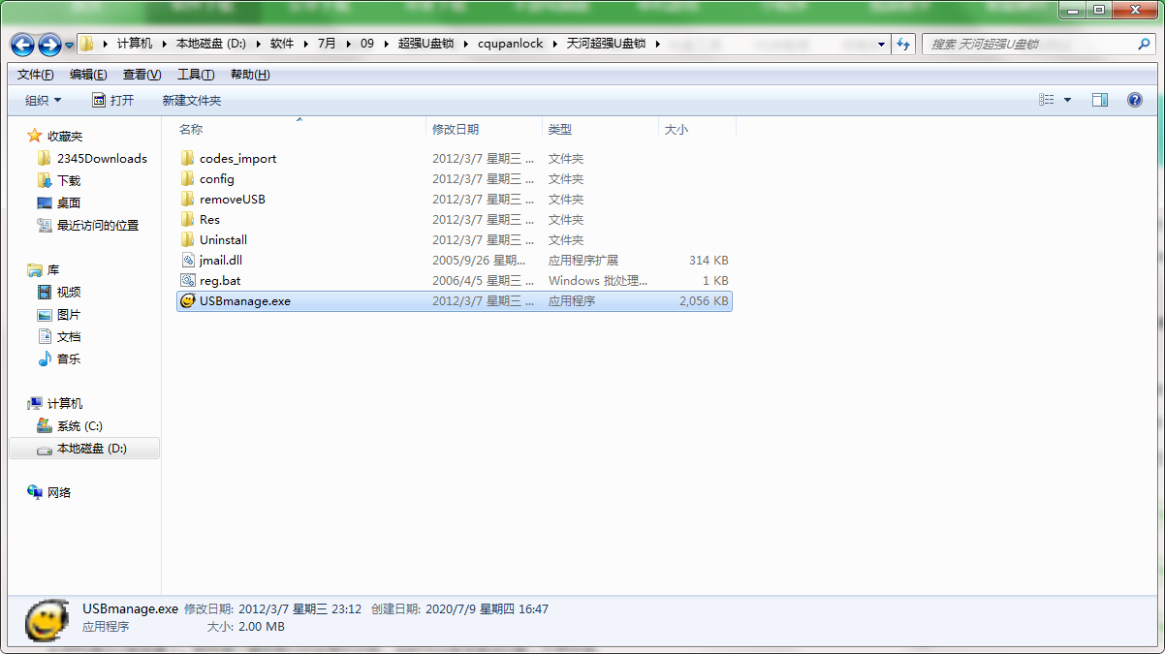Select the codes_import folder icon
1165x654 pixels.
click(188, 158)
